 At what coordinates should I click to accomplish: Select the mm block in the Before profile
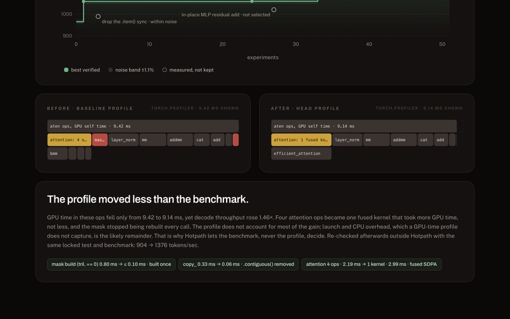pos(153,140)
